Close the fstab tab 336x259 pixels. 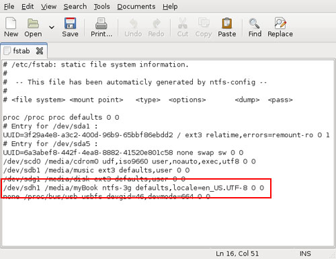click(40, 51)
